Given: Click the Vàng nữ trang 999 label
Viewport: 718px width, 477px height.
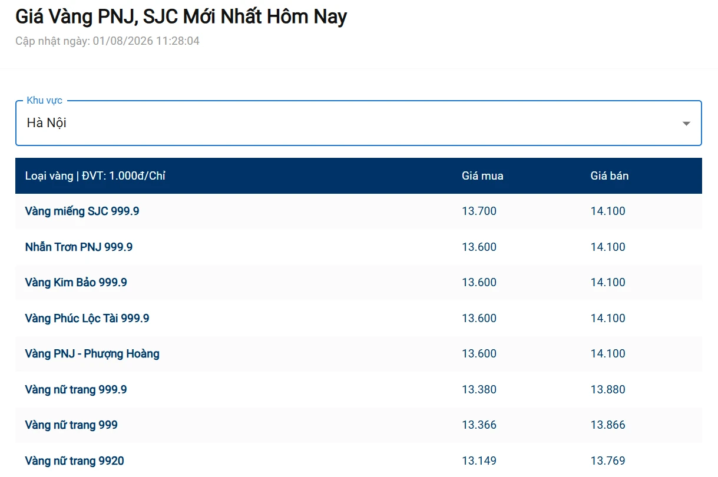Looking at the screenshot, I should [71, 425].
